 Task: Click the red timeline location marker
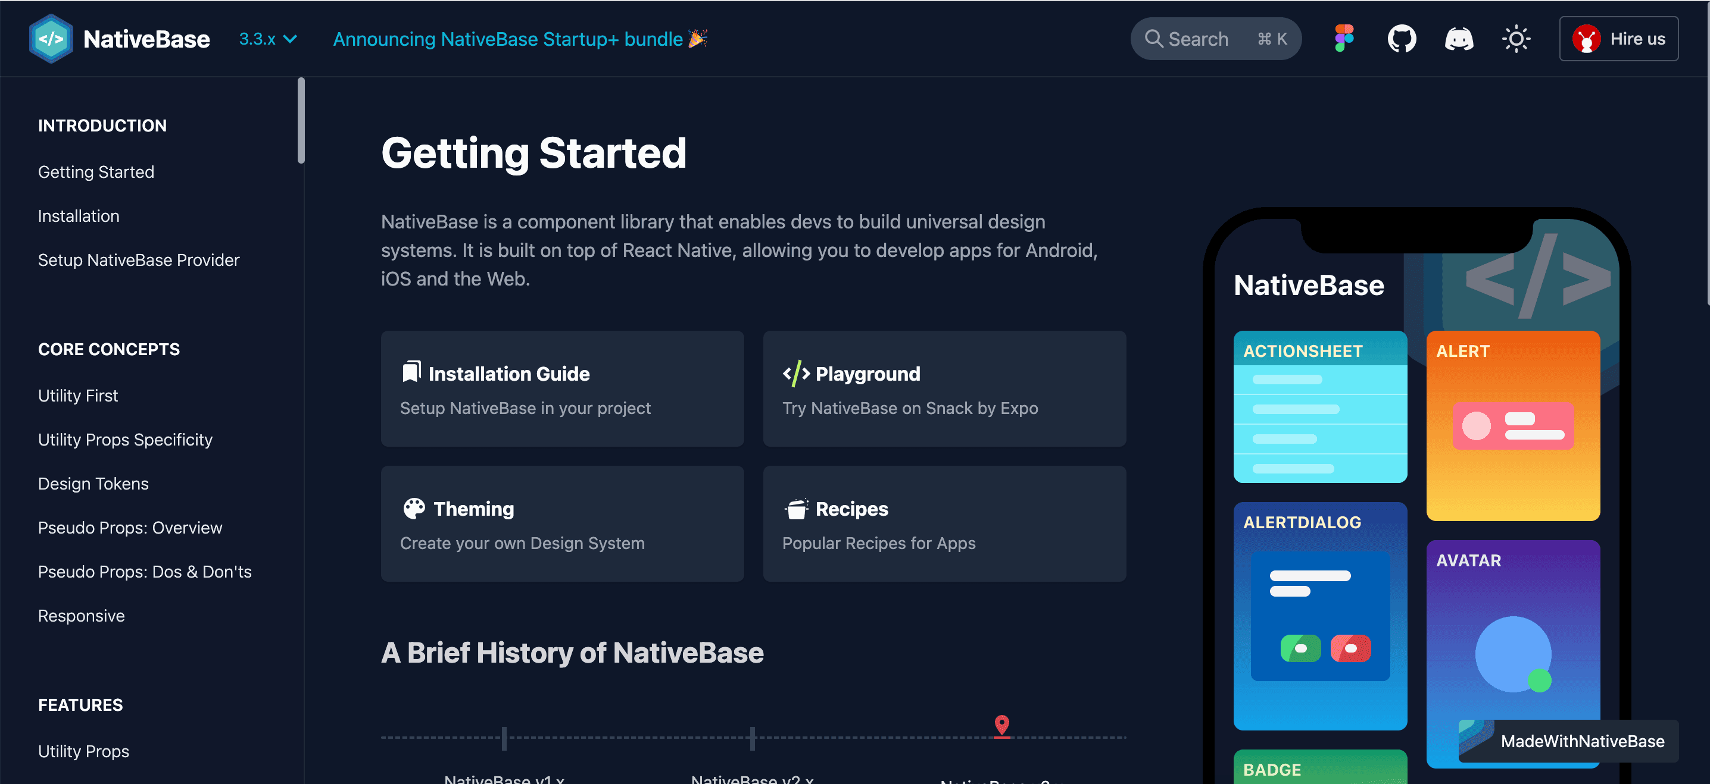pos(1001,725)
